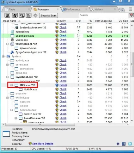
Task: Collapse the first csrss.exe node
Action: click(7, 64)
